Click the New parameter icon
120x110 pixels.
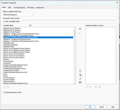(80, 71)
